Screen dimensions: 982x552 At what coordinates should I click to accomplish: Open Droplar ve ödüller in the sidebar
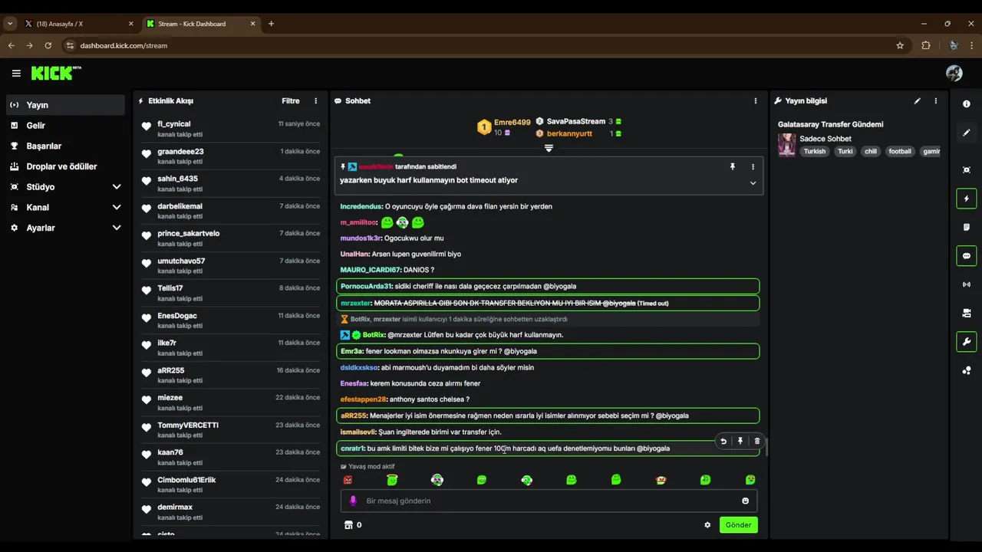[x=65, y=166]
